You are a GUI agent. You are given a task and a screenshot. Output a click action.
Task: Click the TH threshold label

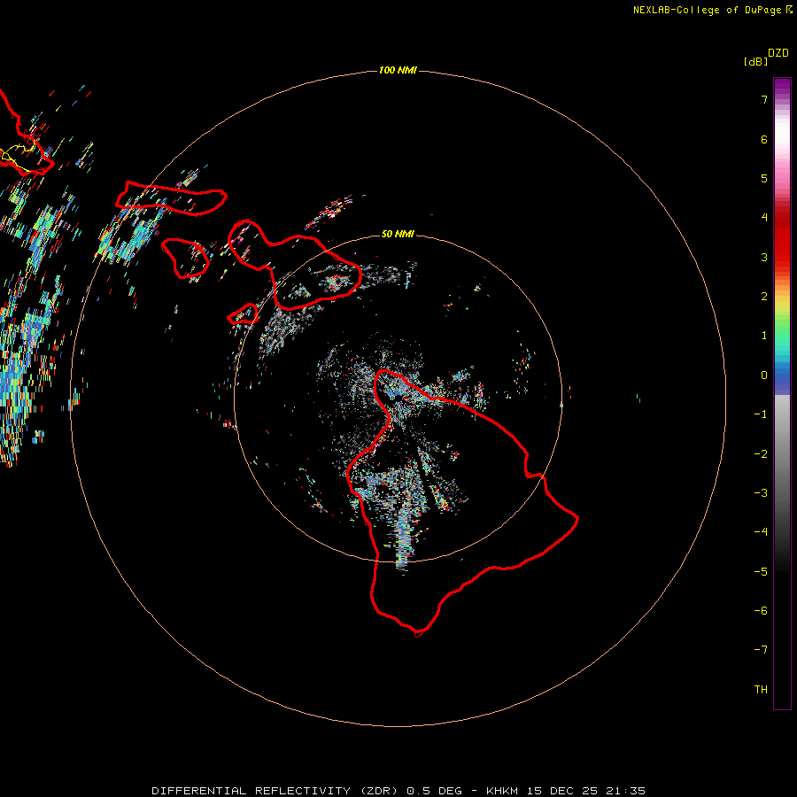point(761,690)
